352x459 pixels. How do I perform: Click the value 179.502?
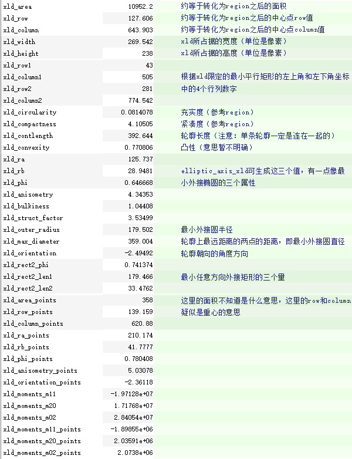[140, 230]
